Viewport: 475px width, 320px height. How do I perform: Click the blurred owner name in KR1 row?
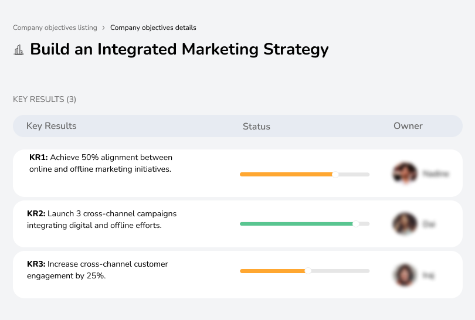pos(436,174)
